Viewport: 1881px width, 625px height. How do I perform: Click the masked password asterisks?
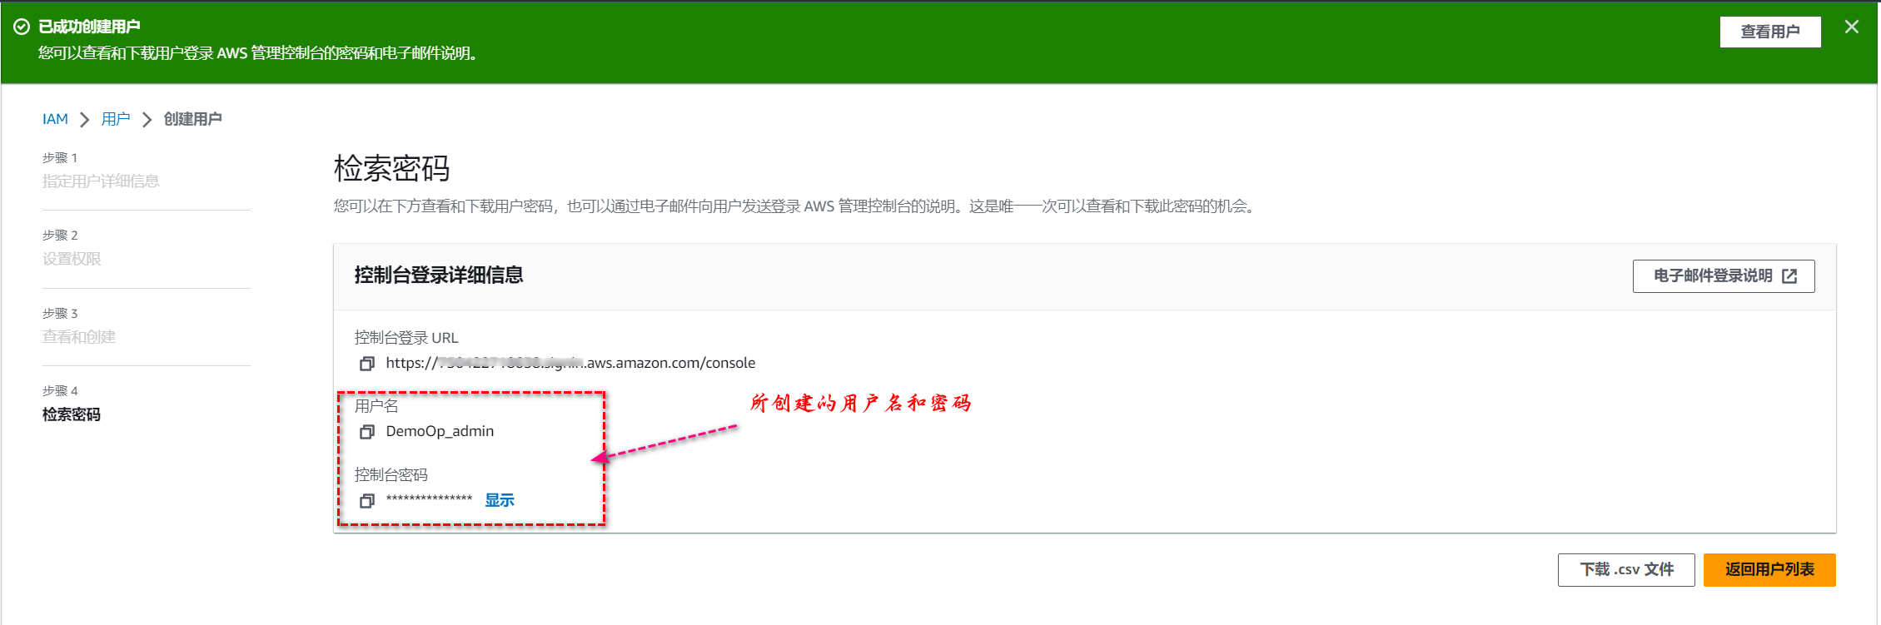(x=429, y=499)
